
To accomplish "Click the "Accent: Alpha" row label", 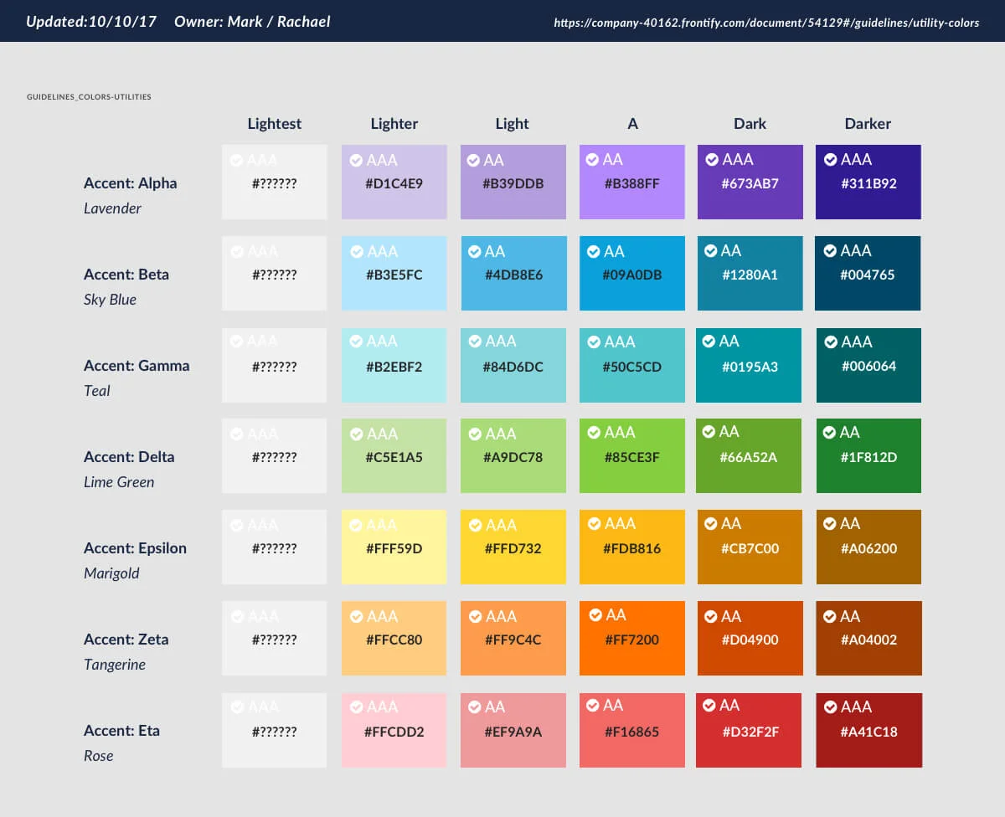I will (131, 183).
